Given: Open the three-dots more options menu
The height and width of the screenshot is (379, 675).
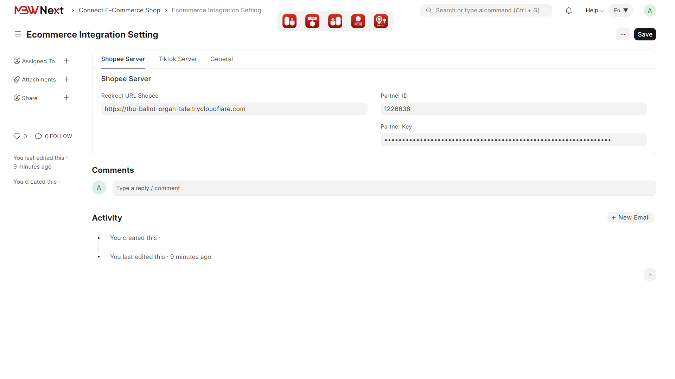Looking at the screenshot, I should tap(623, 34).
